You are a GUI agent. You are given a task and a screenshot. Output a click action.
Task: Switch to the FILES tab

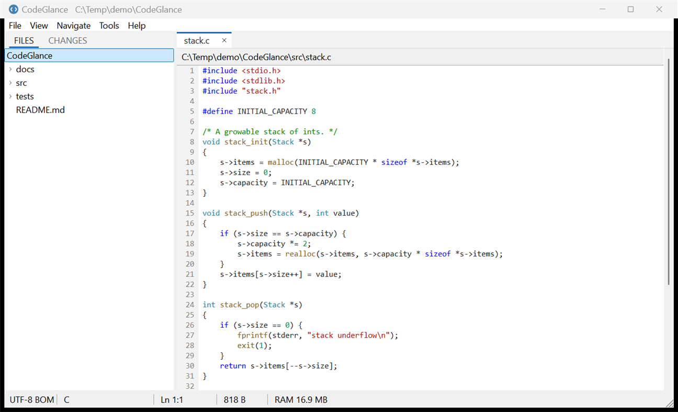click(x=24, y=40)
